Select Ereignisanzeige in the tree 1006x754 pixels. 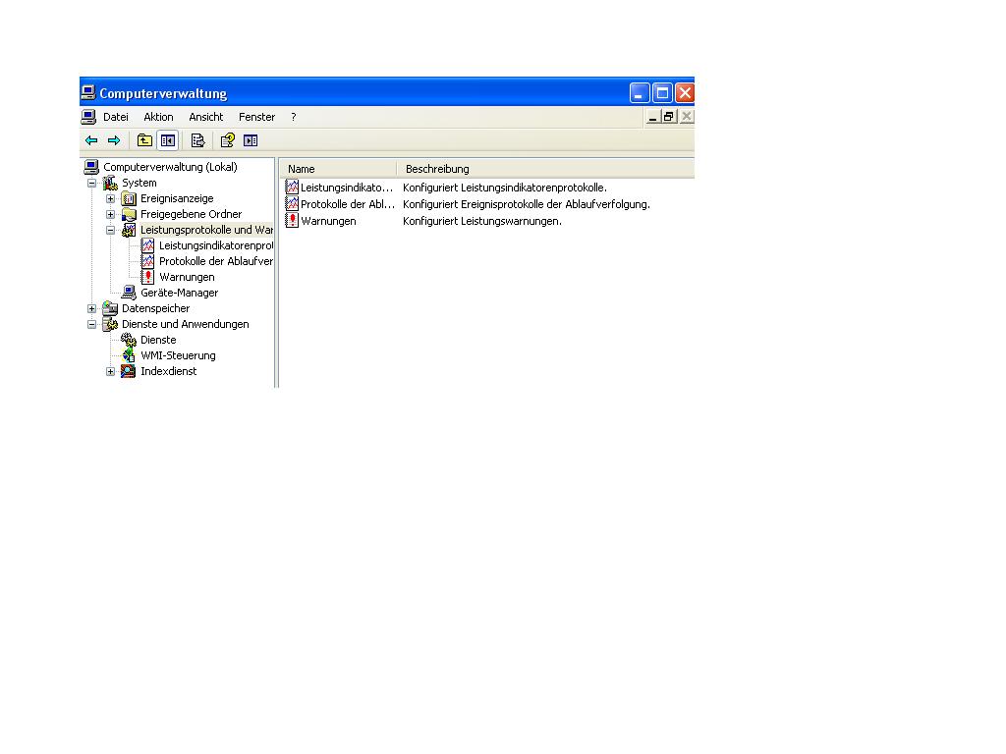(x=177, y=198)
